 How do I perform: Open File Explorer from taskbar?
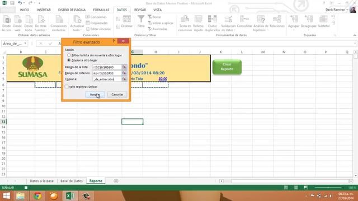coord(20,196)
